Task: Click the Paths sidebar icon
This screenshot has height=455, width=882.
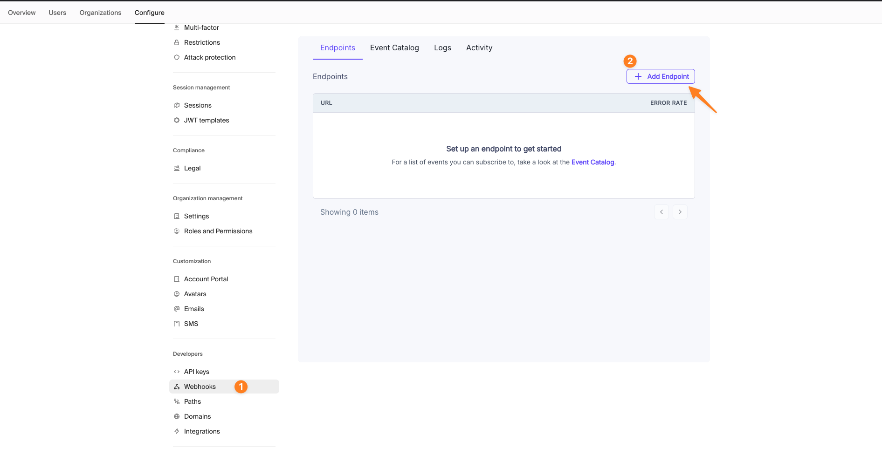Action: point(177,401)
